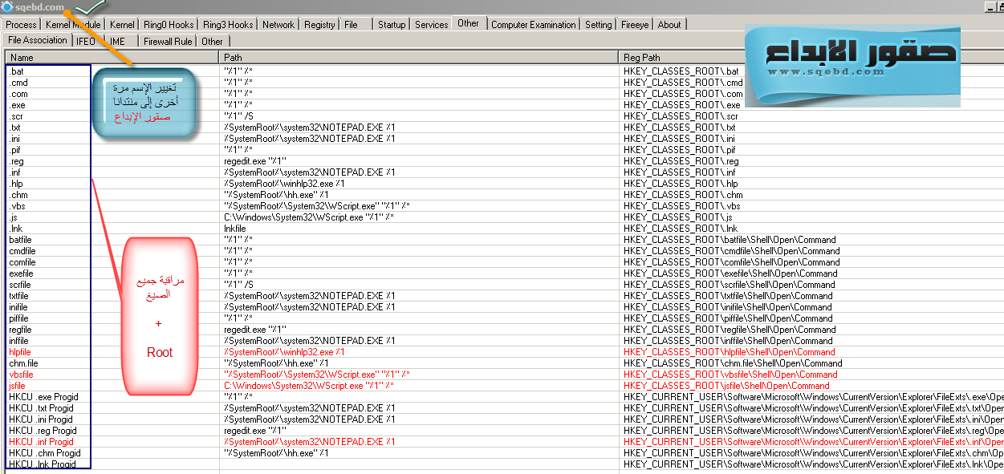Click the sqebd.com app icon in title bar
The height and width of the screenshot is (474, 1004).
pos(7,7)
